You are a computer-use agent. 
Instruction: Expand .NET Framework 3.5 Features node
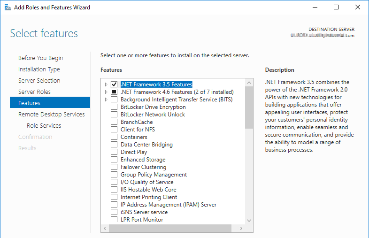click(106, 84)
